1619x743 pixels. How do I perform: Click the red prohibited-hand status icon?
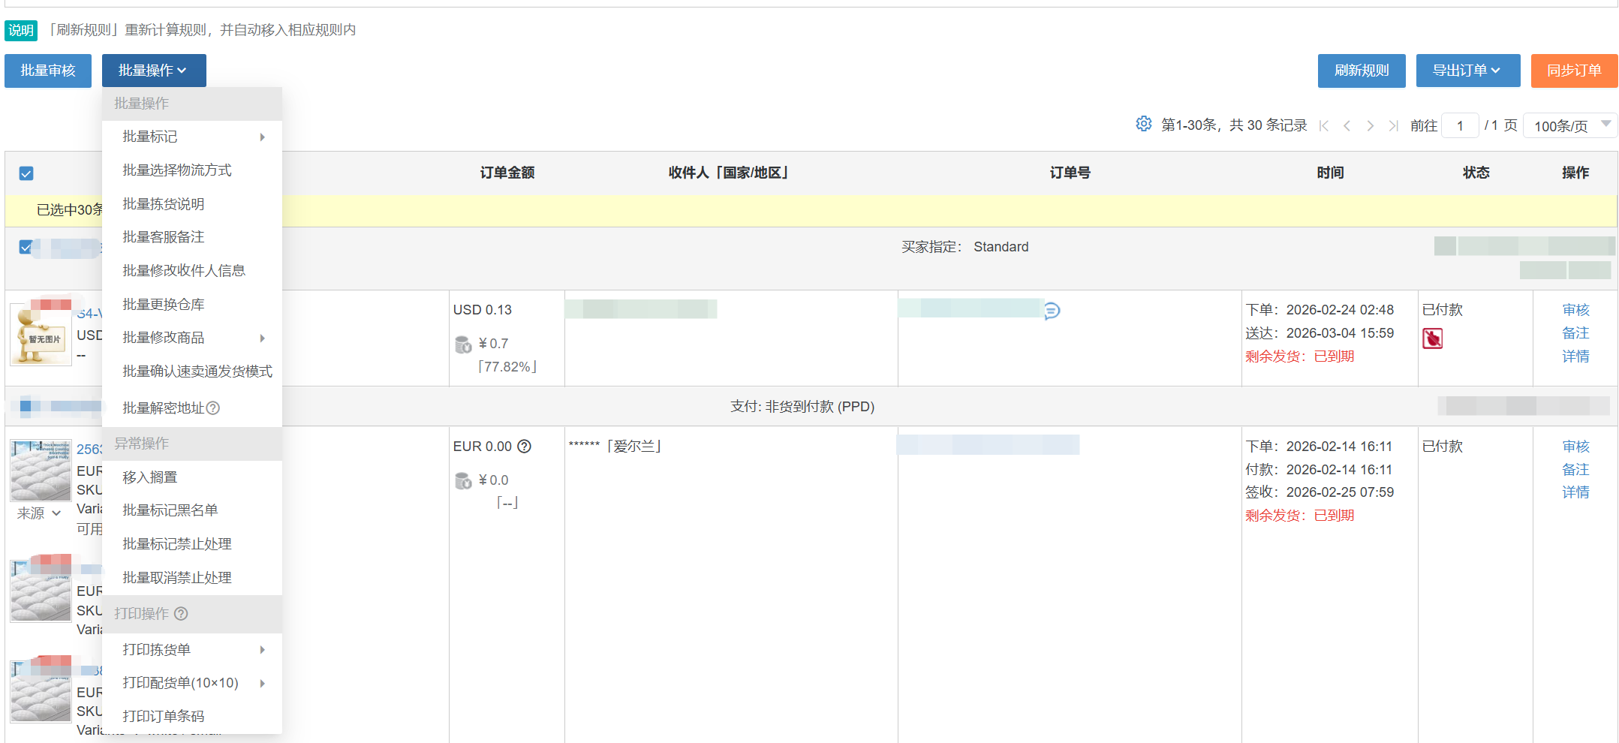coord(1432,339)
